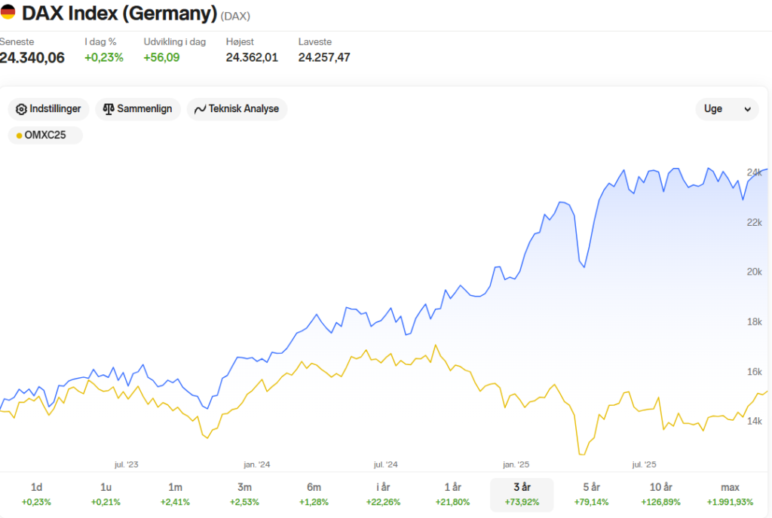Viewport: 772px width, 518px height.
Task: Switch to the 1m period
Action: pyautogui.click(x=175, y=495)
